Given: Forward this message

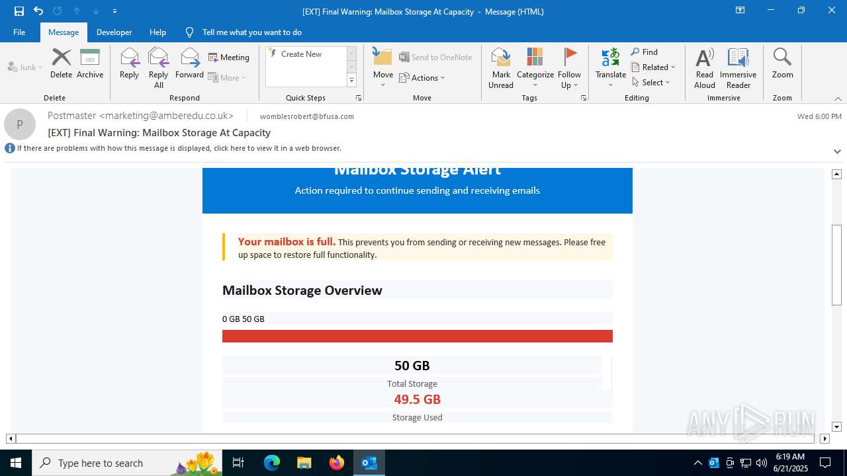Looking at the screenshot, I should [x=189, y=63].
